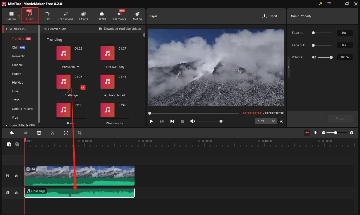Open the Filters tab
Screen dimensions: 360x215
click(101, 16)
